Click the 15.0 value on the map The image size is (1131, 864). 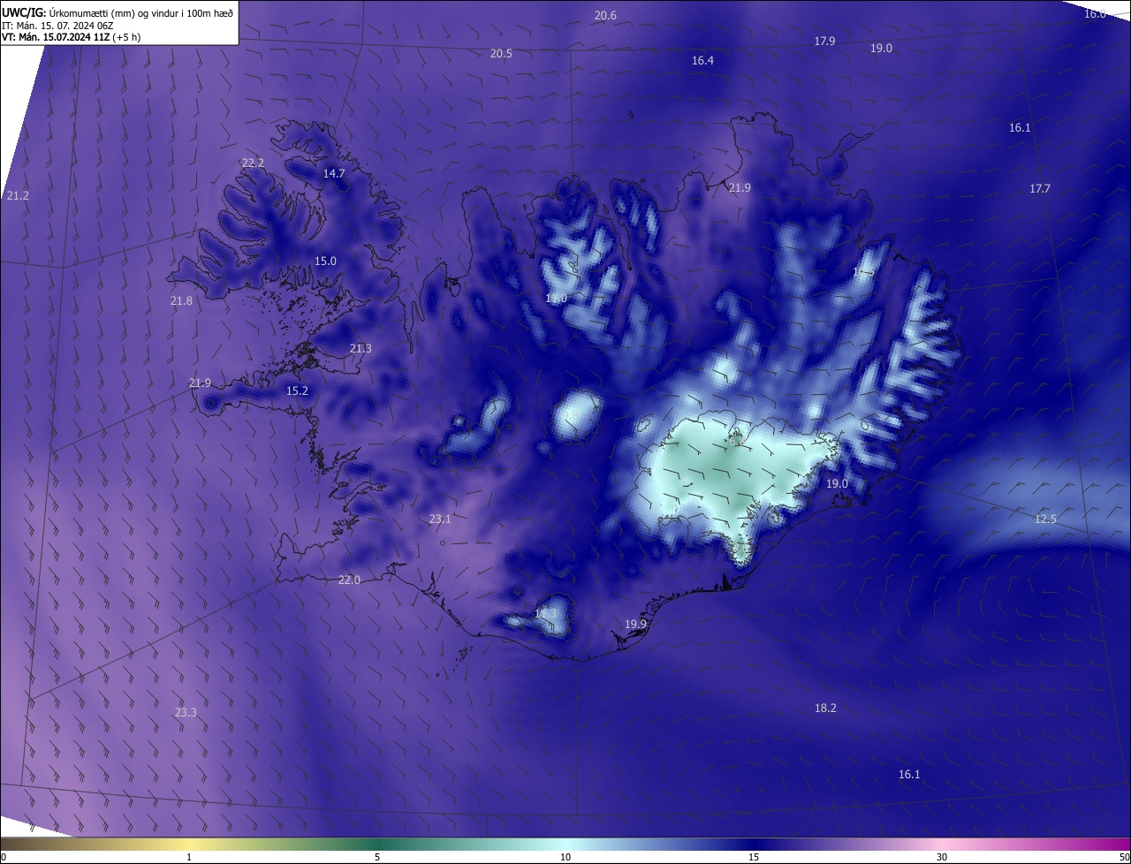(325, 261)
